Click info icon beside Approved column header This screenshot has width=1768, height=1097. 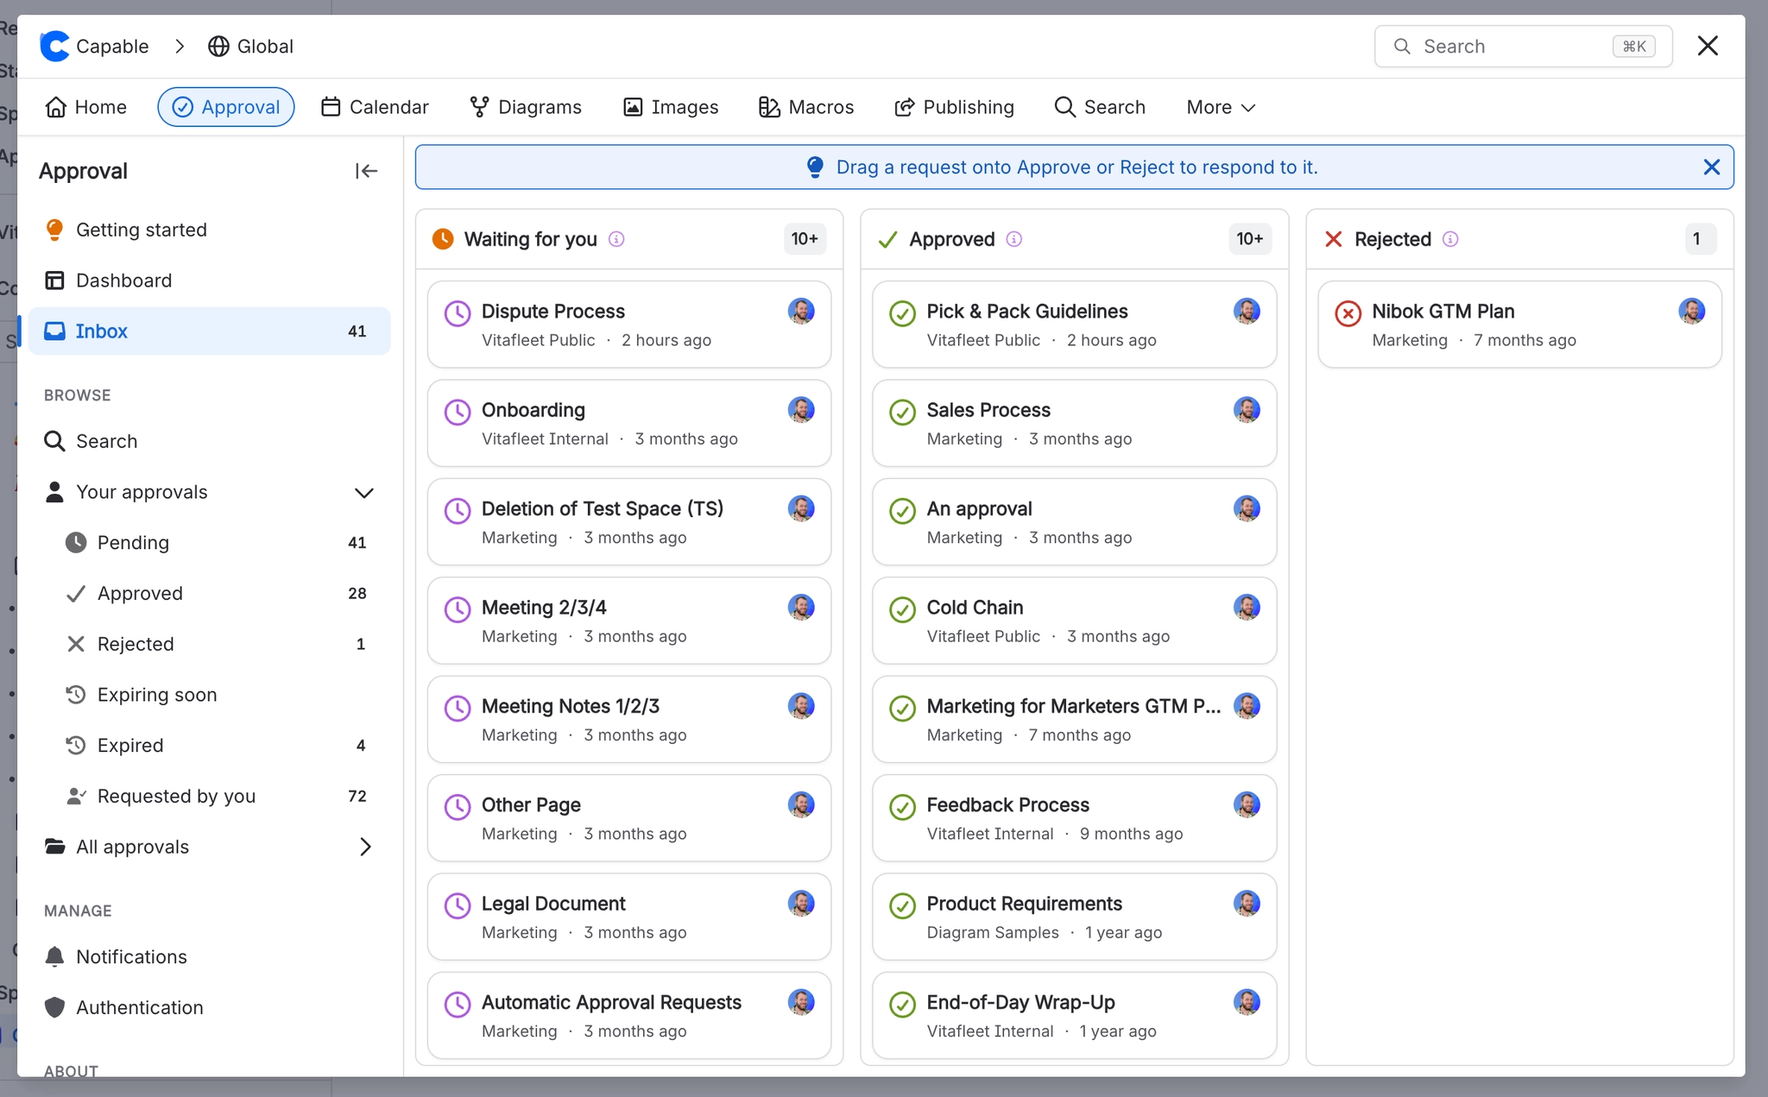(1014, 239)
